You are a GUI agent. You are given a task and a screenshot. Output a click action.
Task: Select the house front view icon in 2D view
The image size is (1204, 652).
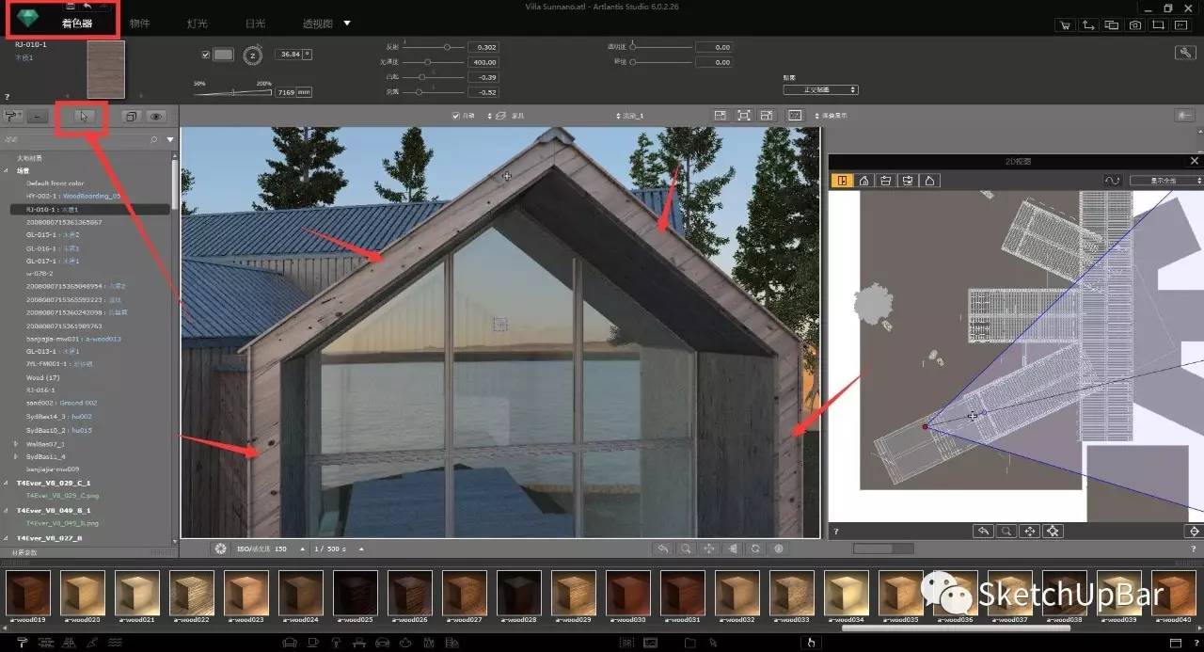click(x=863, y=180)
